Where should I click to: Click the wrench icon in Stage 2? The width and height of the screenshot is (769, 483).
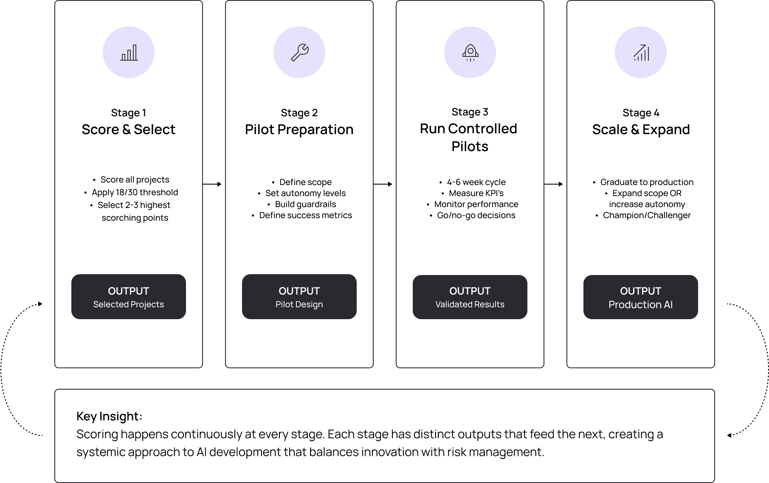(299, 53)
